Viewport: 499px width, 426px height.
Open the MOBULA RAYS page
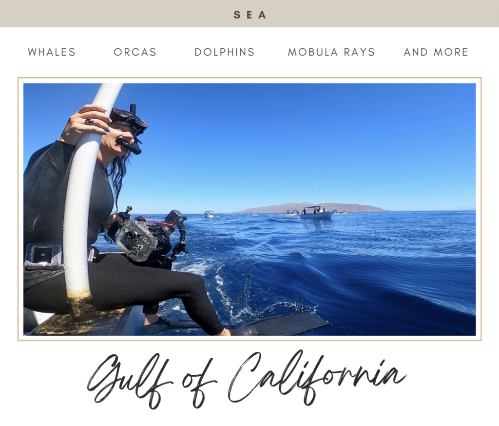pyautogui.click(x=331, y=52)
